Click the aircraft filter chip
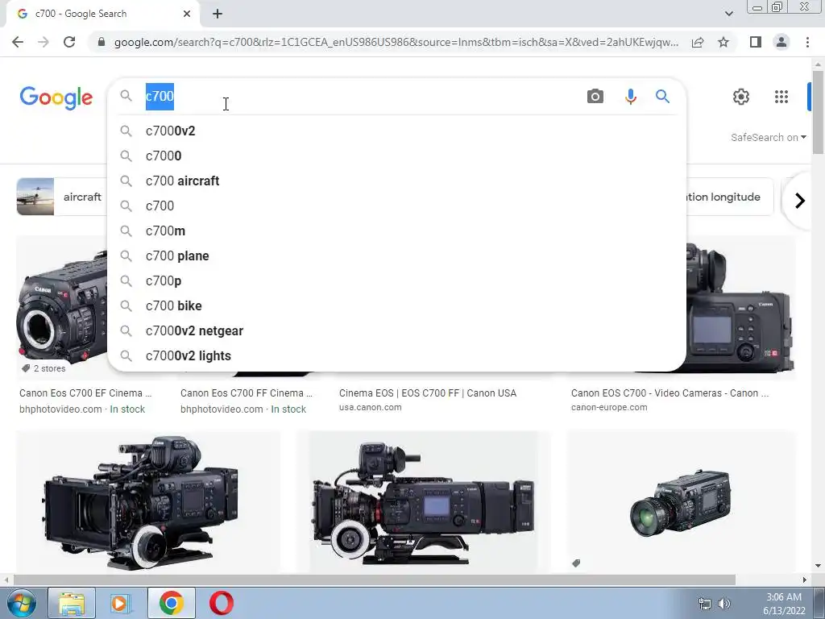Image resolution: width=825 pixels, height=619 pixels. click(x=61, y=197)
